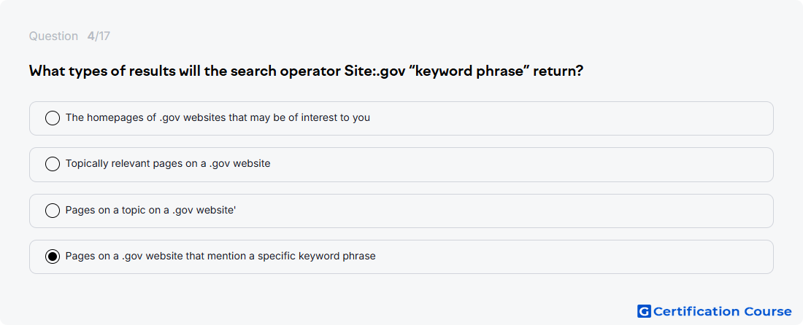
Task: Click the blue G logo icon
Action: click(644, 311)
